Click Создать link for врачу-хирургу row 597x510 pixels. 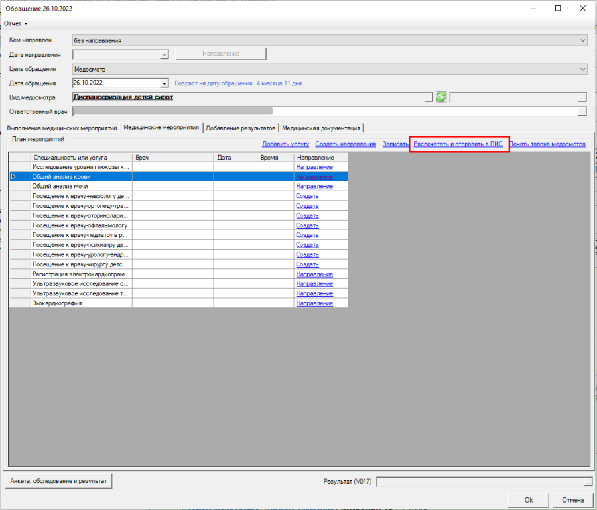coord(307,264)
